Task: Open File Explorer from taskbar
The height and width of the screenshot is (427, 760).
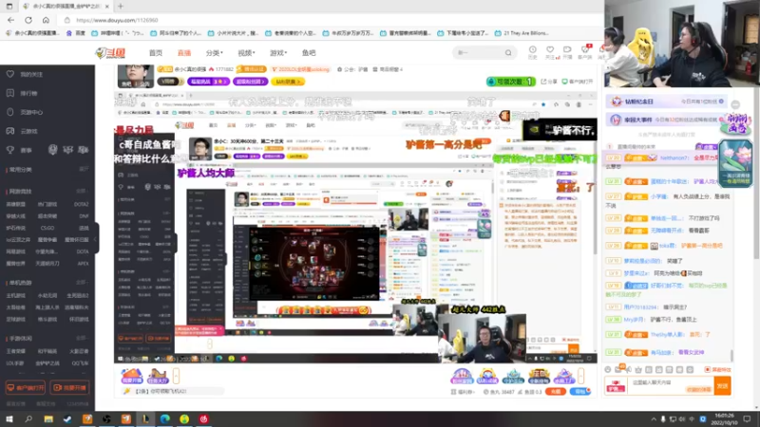Action: tap(48, 418)
